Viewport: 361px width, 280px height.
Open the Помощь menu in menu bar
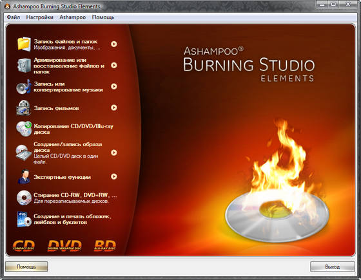point(103,17)
